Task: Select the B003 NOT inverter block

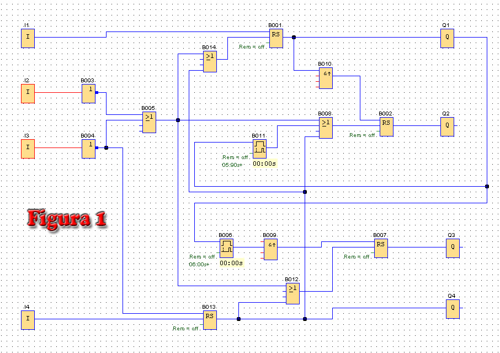Action: (89, 93)
